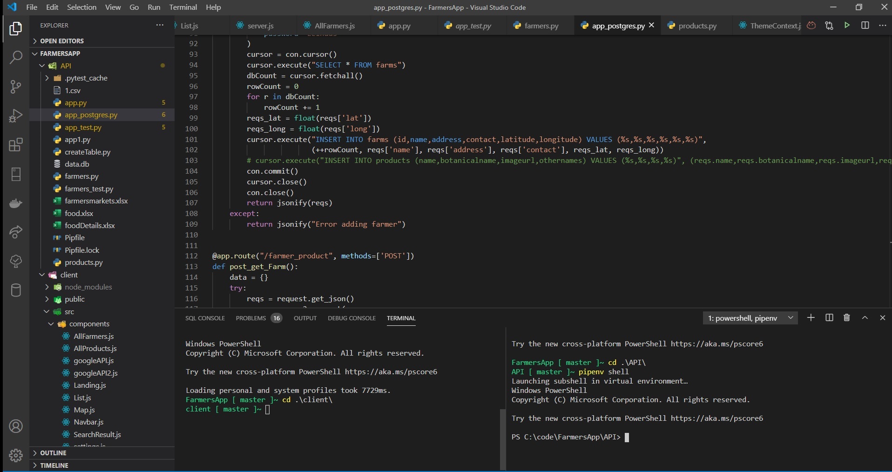Screen dimensions: 892x472
Task: Switch to the farmers.py editor tab
Action: 541,26
